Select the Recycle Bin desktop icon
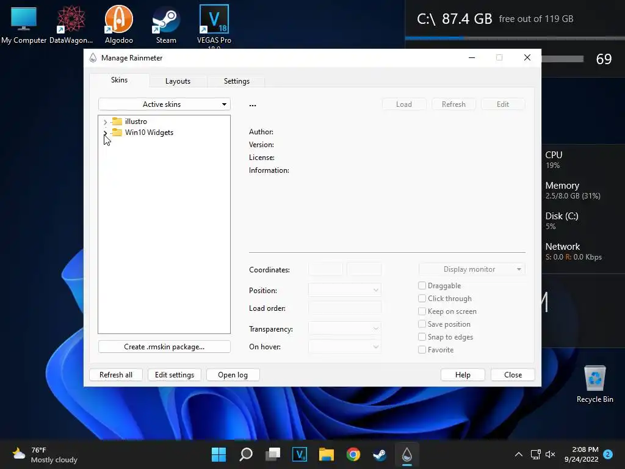The width and height of the screenshot is (625, 469). coord(594,384)
